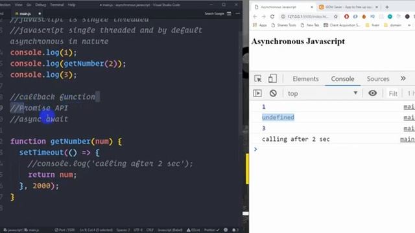This screenshot has width=415, height=233.
Task: Click the IQ extension icon
Action: (x=373, y=16)
